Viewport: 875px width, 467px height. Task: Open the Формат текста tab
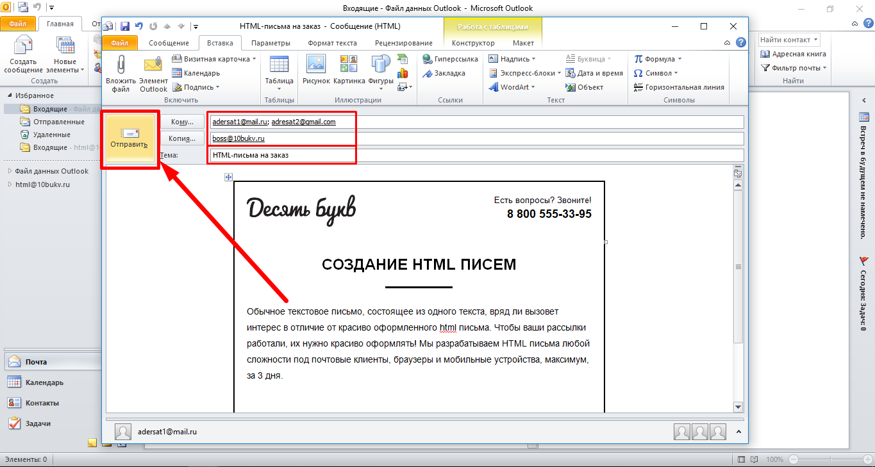(x=332, y=43)
